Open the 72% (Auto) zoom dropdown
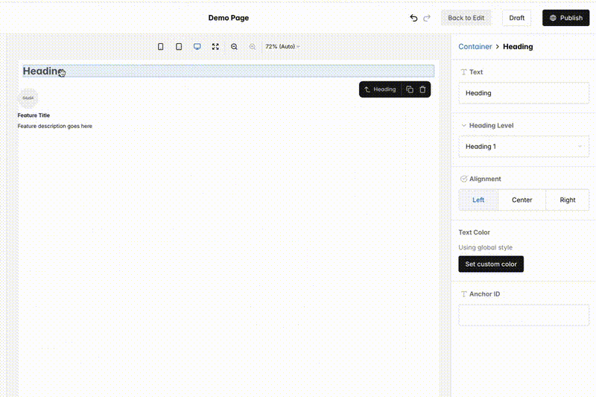596x397 pixels. (x=282, y=46)
